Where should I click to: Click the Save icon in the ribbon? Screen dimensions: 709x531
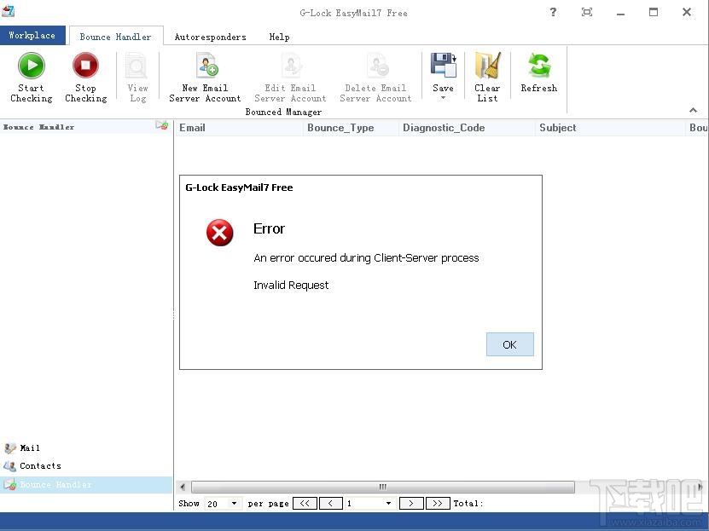[x=443, y=65]
